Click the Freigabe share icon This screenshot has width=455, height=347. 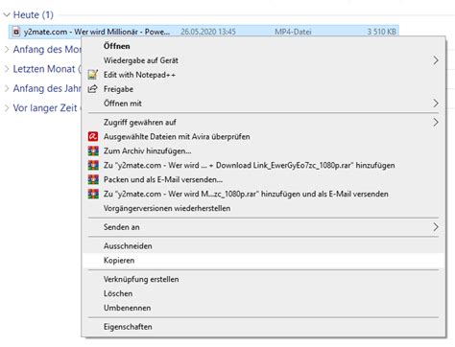pyautogui.click(x=92, y=89)
